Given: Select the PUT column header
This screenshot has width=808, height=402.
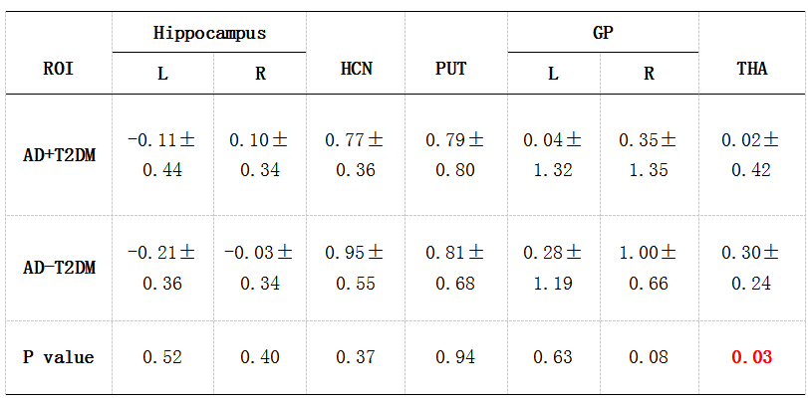Looking at the screenshot, I should (x=451, y=70).
